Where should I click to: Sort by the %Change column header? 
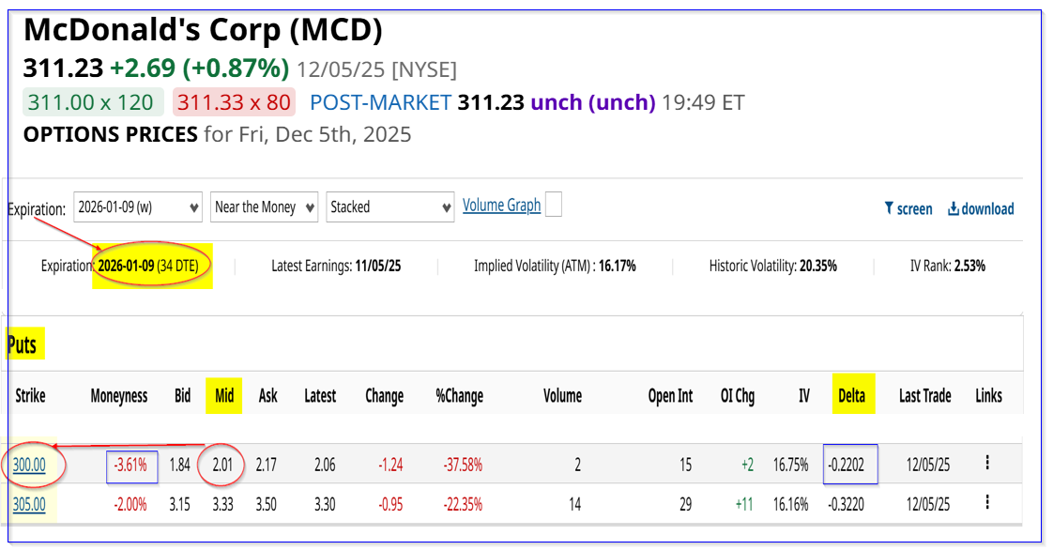459,396
